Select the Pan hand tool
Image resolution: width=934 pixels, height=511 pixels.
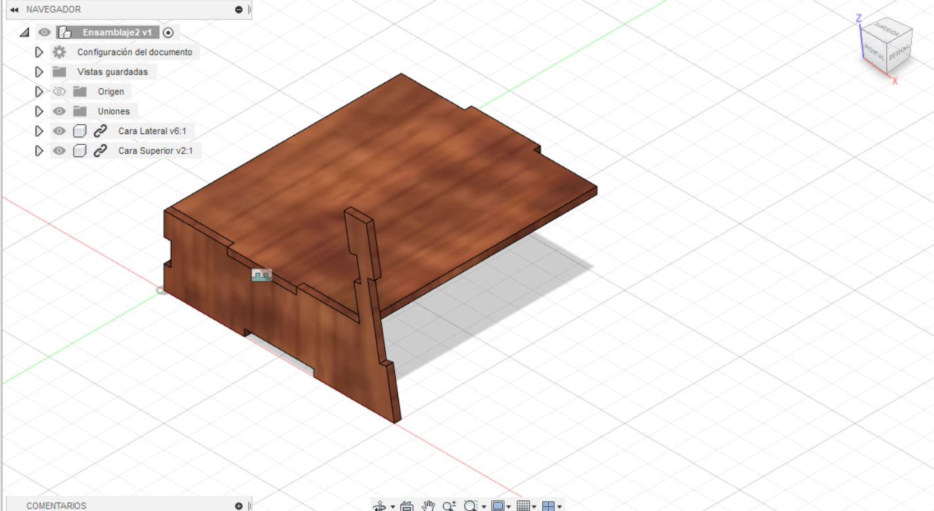[429, 506]
